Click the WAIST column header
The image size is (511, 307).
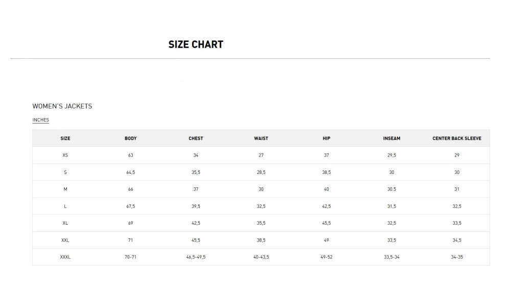pyautogui.click(x=261, y=138)
